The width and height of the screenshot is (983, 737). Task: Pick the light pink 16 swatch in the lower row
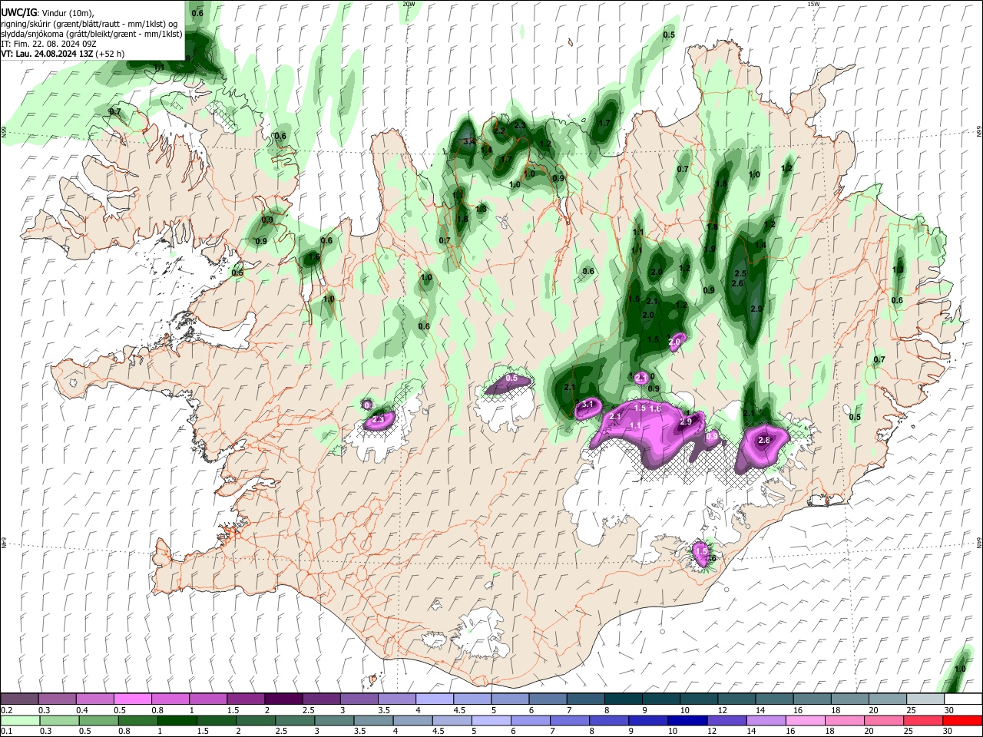point(806,720)
